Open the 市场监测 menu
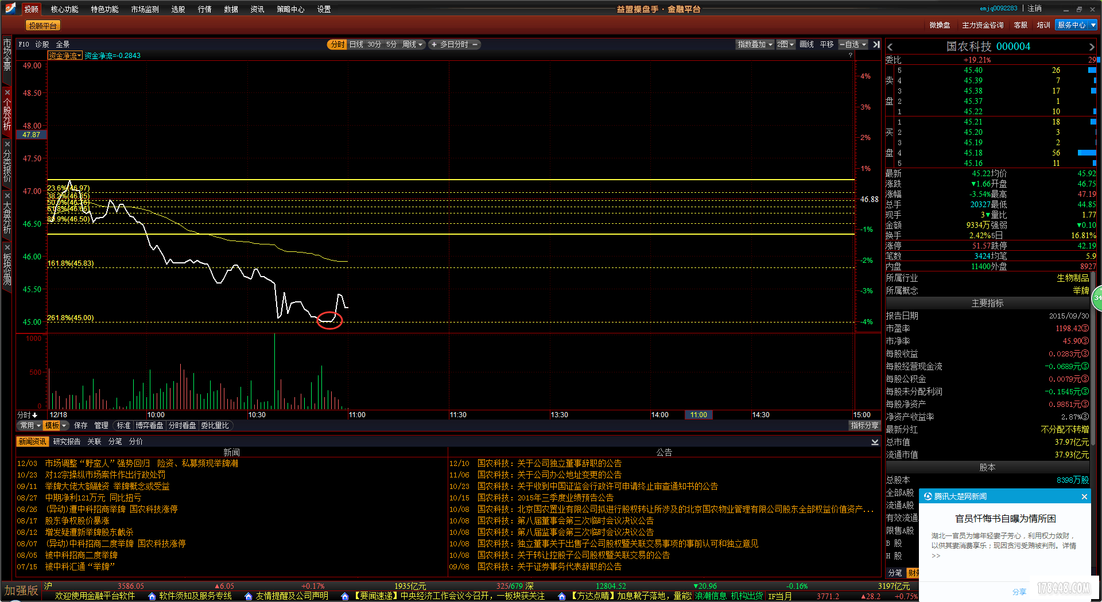Screen dimensions: 1102x602 [x=145, y=9]
